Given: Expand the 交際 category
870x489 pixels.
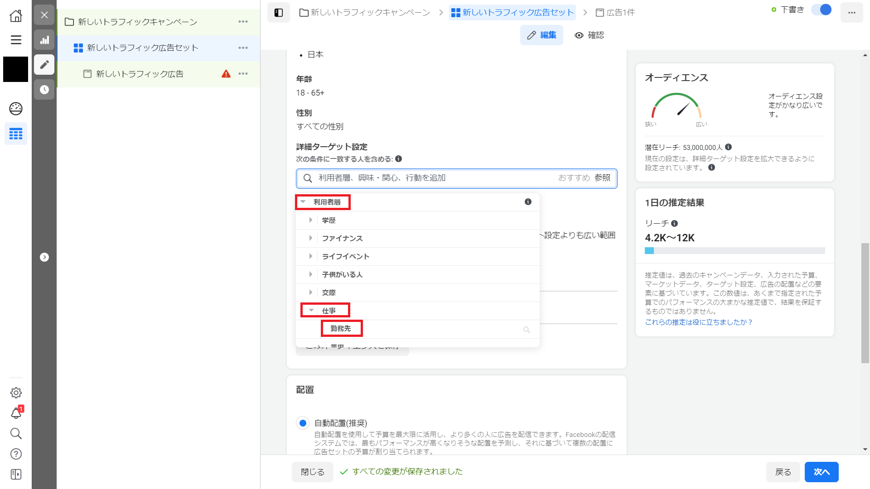Looking at the screenshot, I should 310,292.
